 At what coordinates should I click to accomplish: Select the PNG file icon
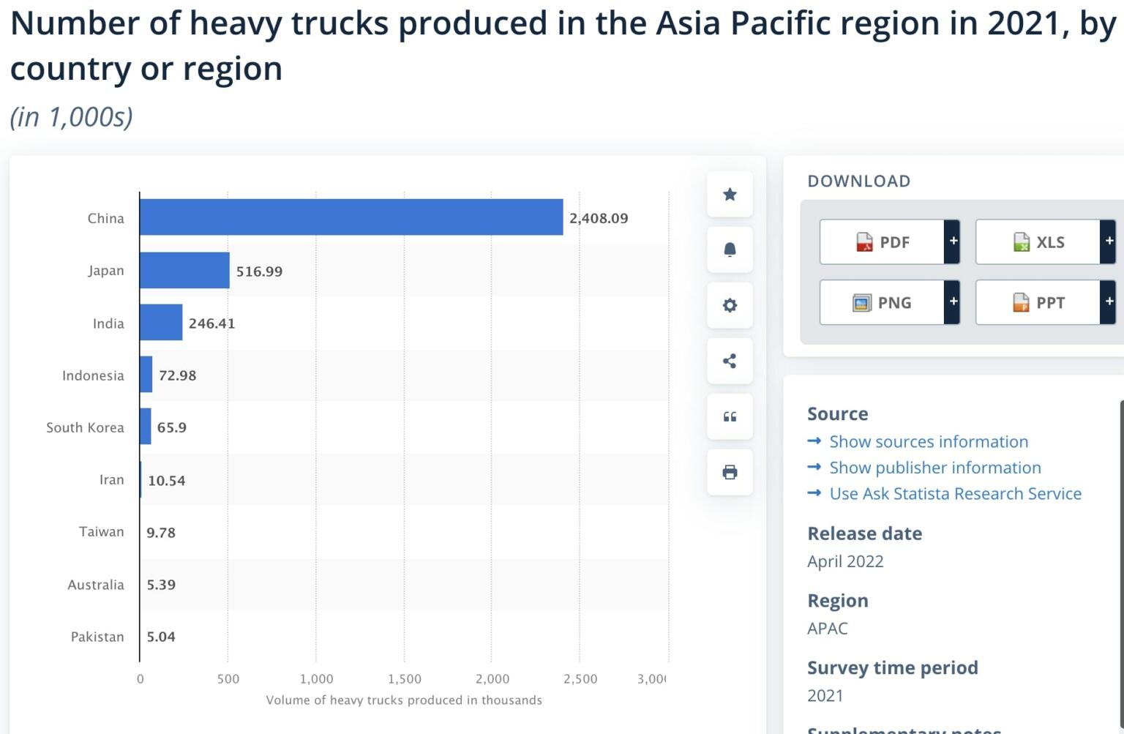point(863,302)
